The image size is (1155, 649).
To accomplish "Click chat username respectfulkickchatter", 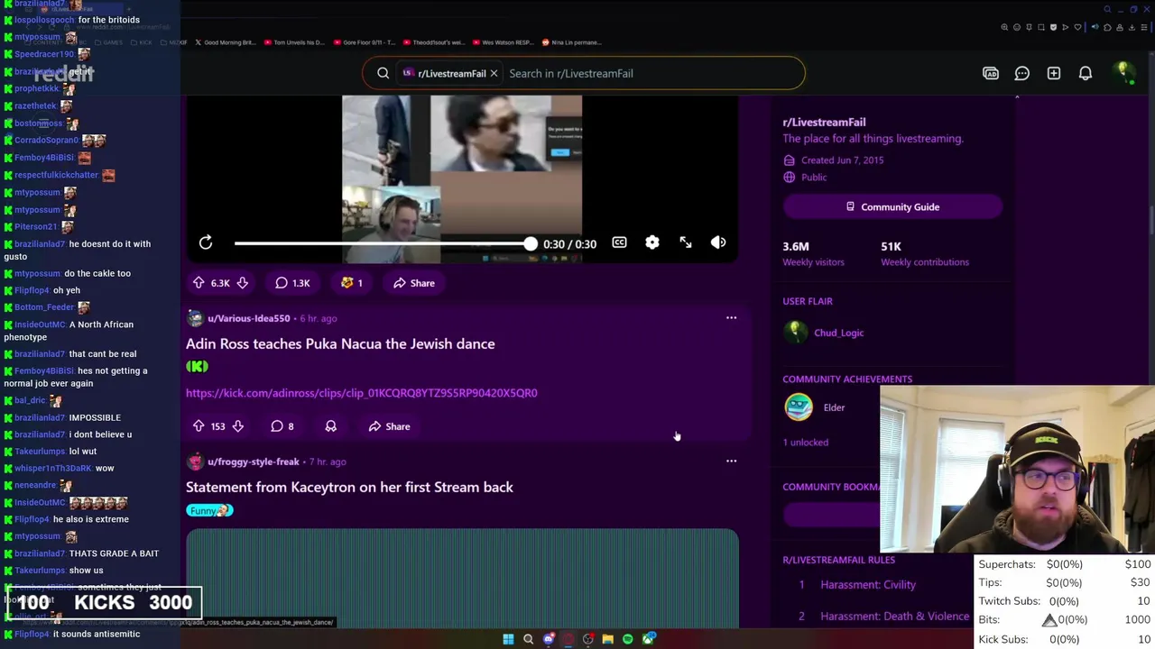I will coord(56,175).
